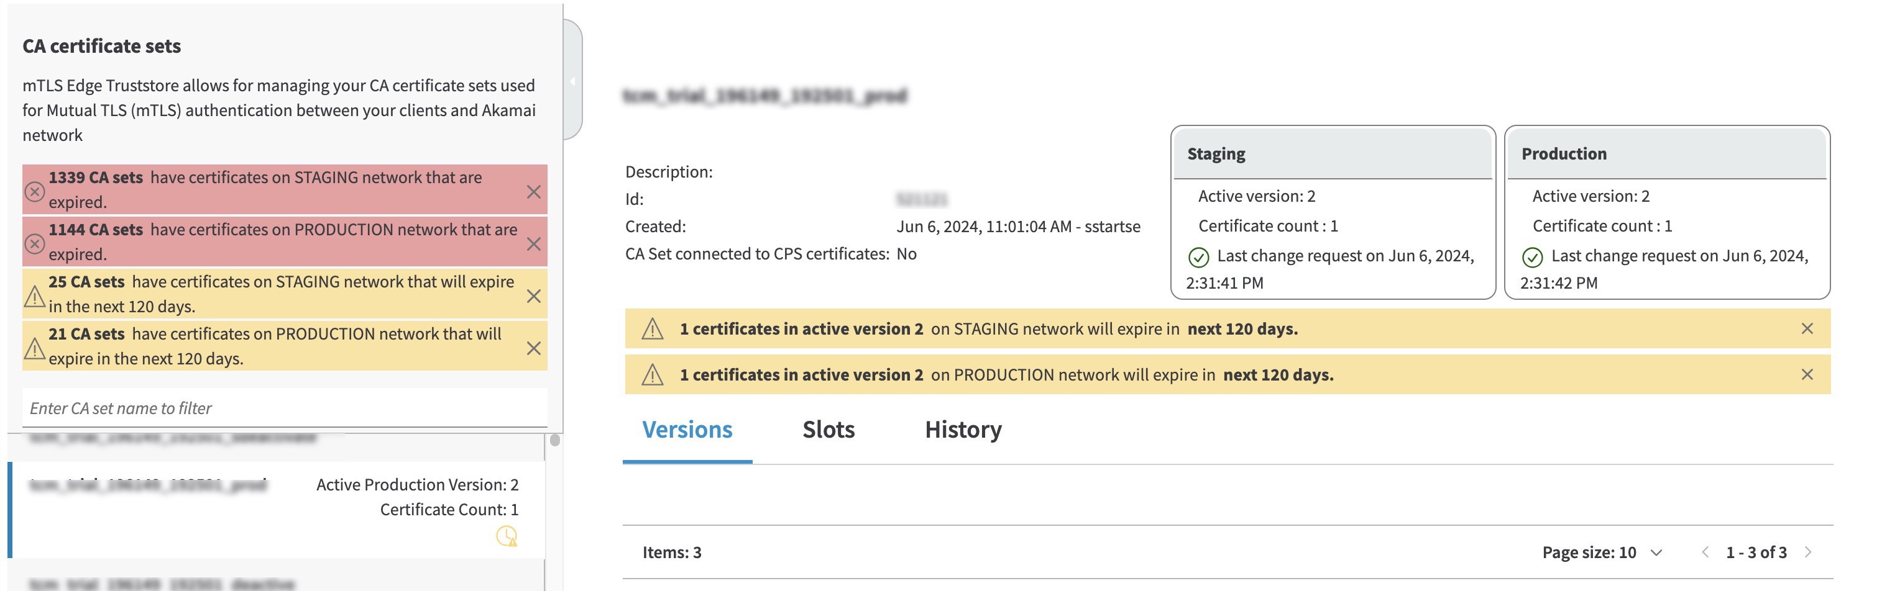Click the Staging success checkmark icon

[x=1198, y=257]
